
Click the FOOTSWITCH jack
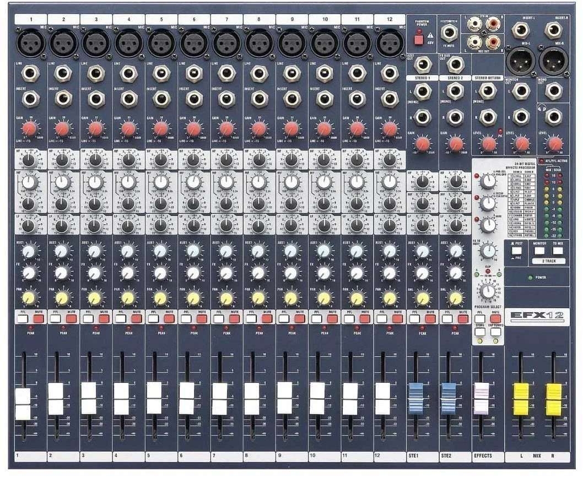pos(449,32)
